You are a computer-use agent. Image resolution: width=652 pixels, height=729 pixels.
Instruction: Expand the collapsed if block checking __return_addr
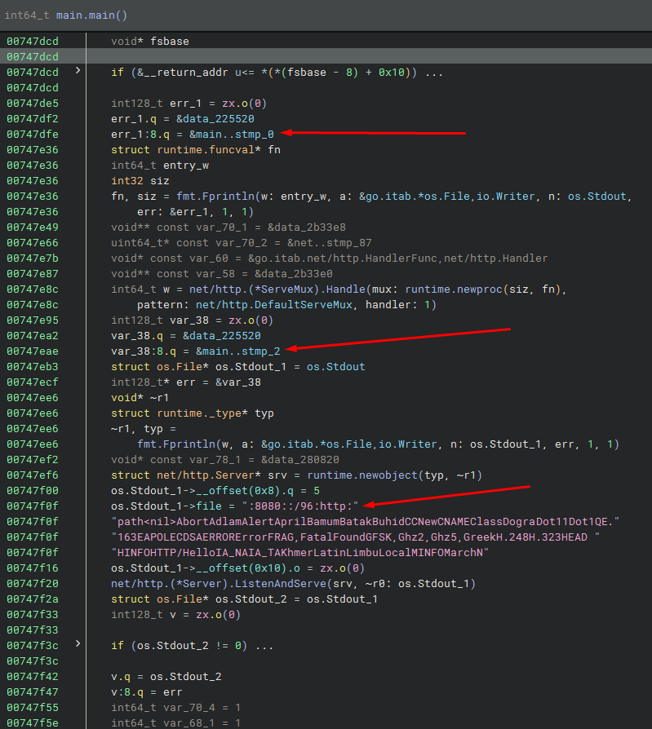[x=78, y=72]
